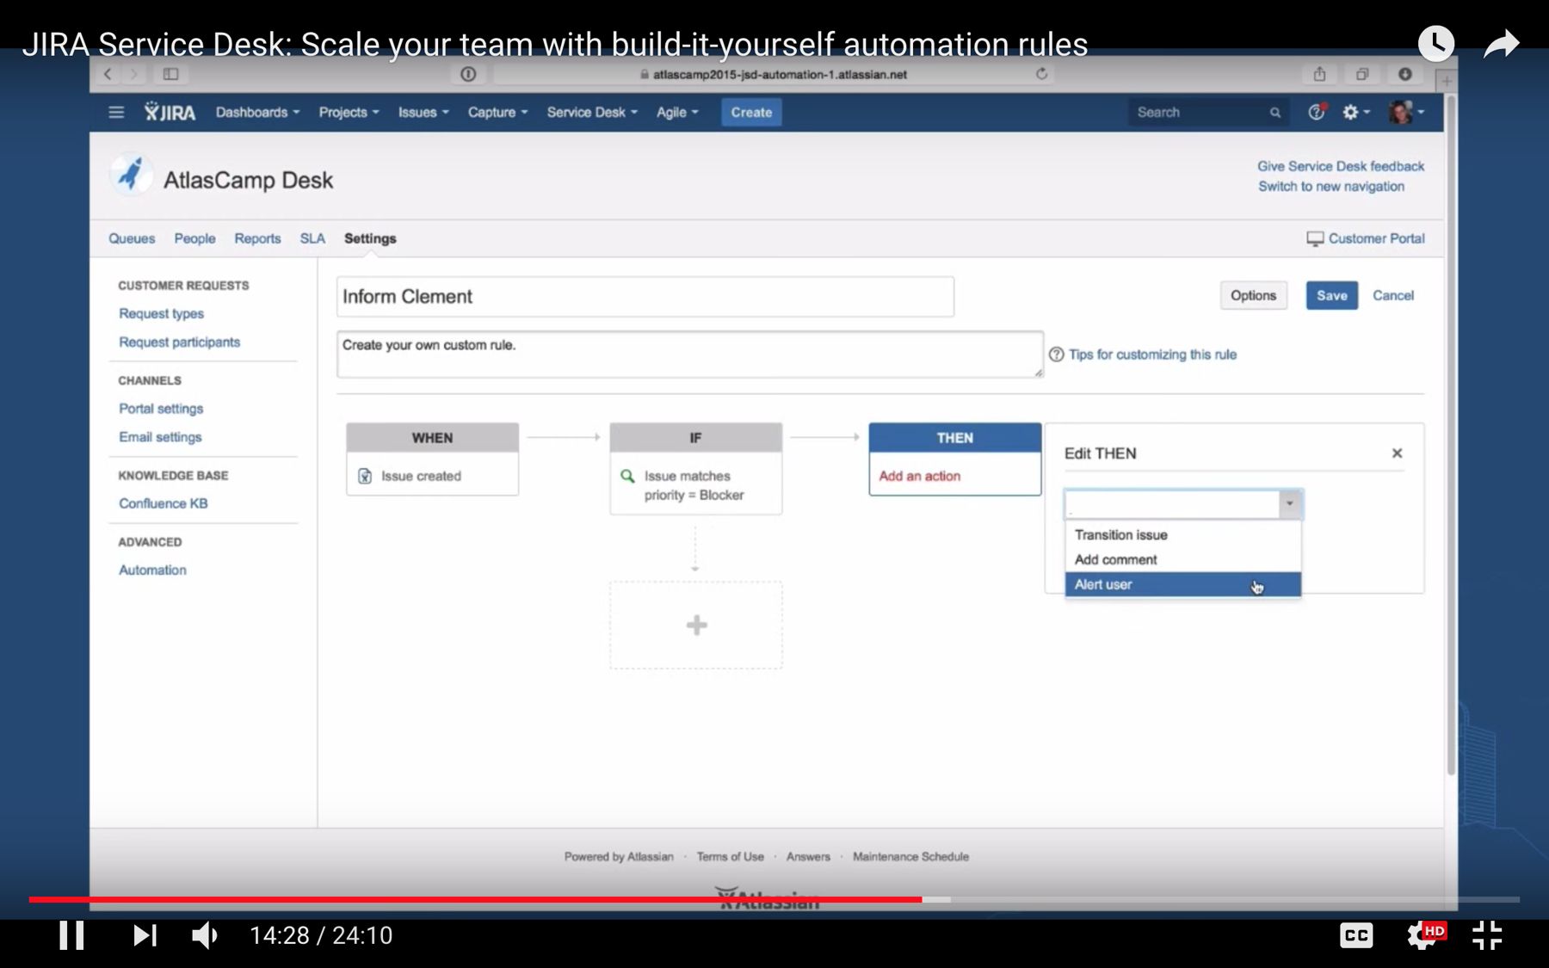This screenshot has height=968, width=1549.
Task: Skip to the next video
Action: [x=145, y=935]
